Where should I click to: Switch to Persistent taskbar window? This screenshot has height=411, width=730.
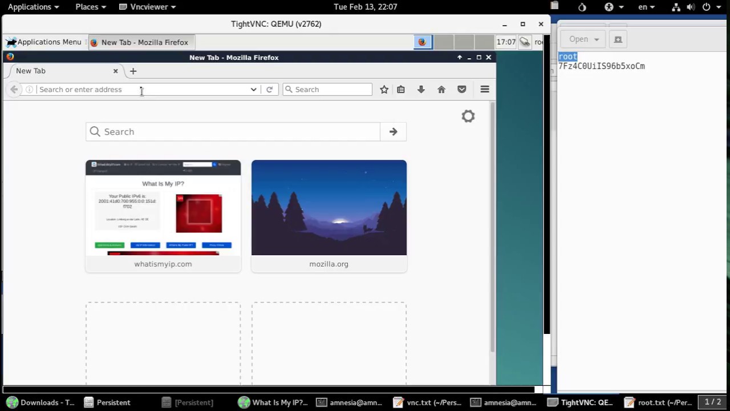pos(107,402)
